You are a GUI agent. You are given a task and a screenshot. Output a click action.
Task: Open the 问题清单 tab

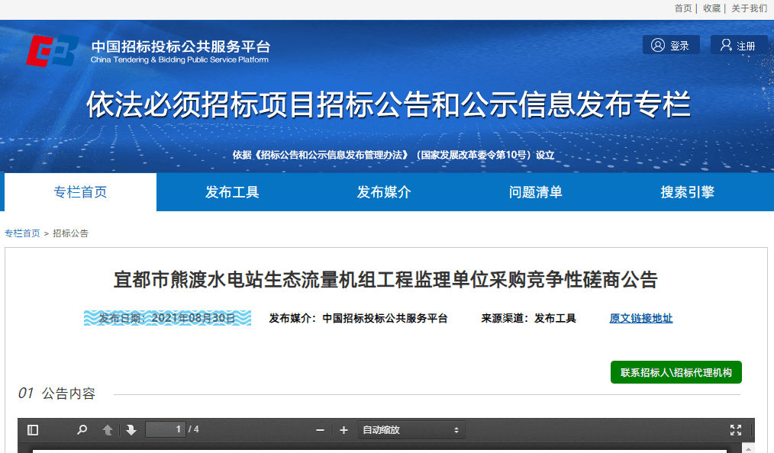536,192
